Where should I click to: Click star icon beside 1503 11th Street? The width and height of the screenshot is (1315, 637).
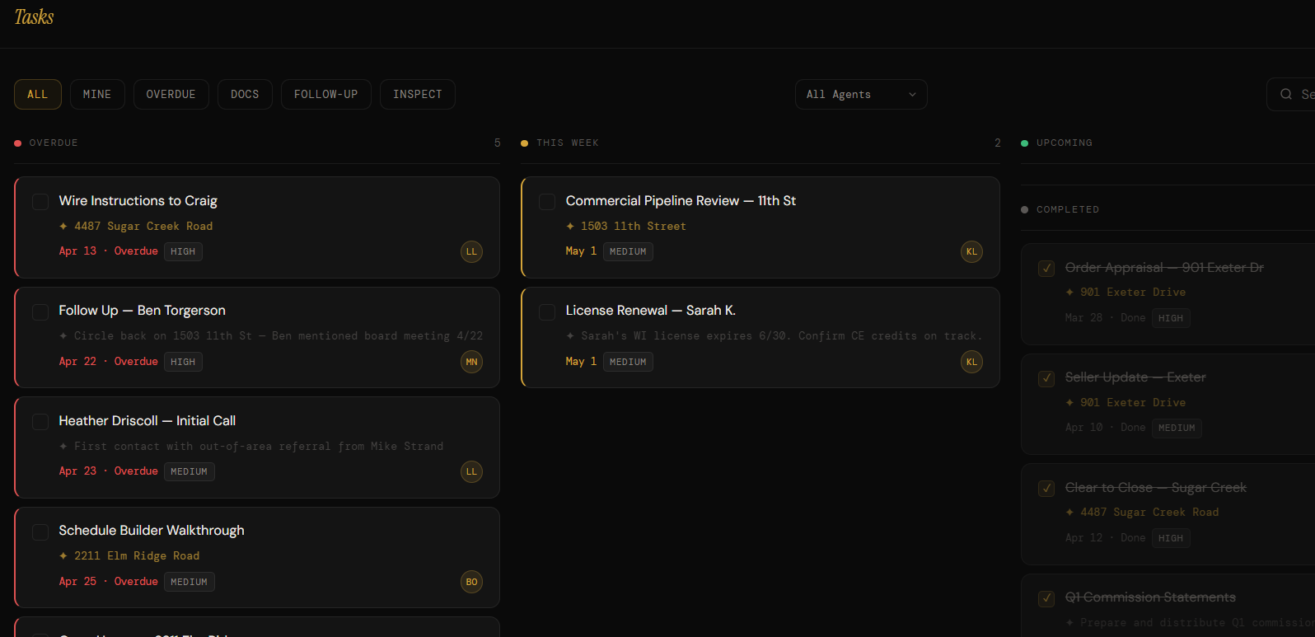[570, 227]
